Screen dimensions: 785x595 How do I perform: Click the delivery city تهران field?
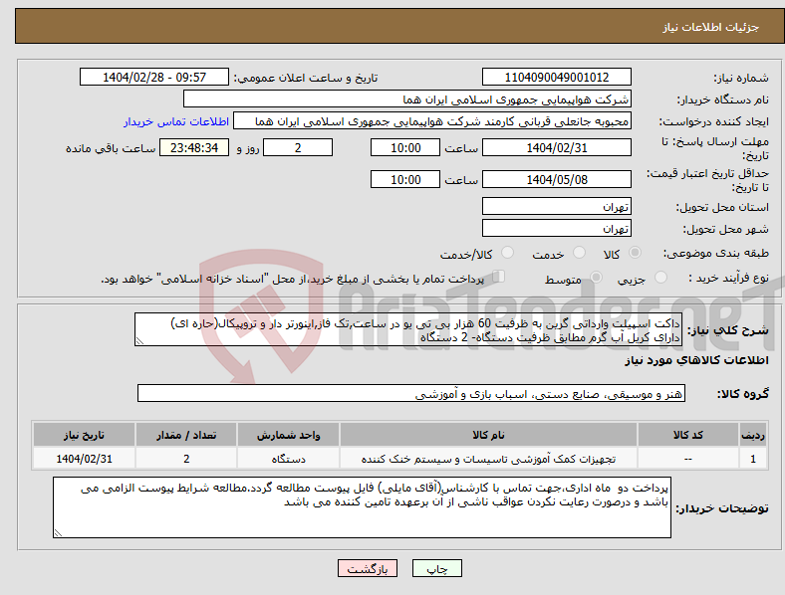[x=557, y=228]
